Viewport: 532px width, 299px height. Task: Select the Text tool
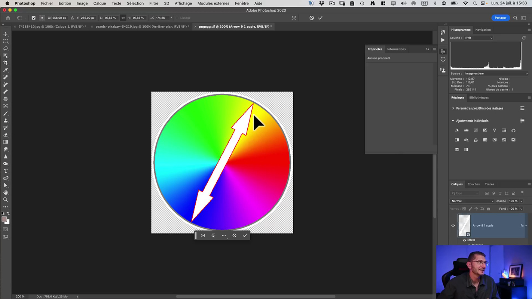(x=6, y=171)
